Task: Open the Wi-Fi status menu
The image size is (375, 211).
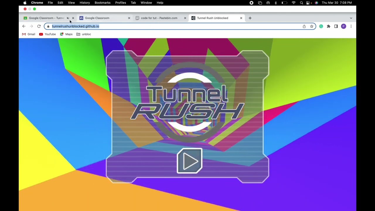Action: [x=294, y=3]
